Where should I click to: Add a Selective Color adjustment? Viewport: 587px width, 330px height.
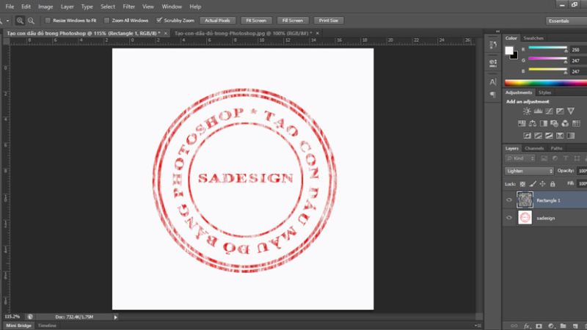(560, 136)
